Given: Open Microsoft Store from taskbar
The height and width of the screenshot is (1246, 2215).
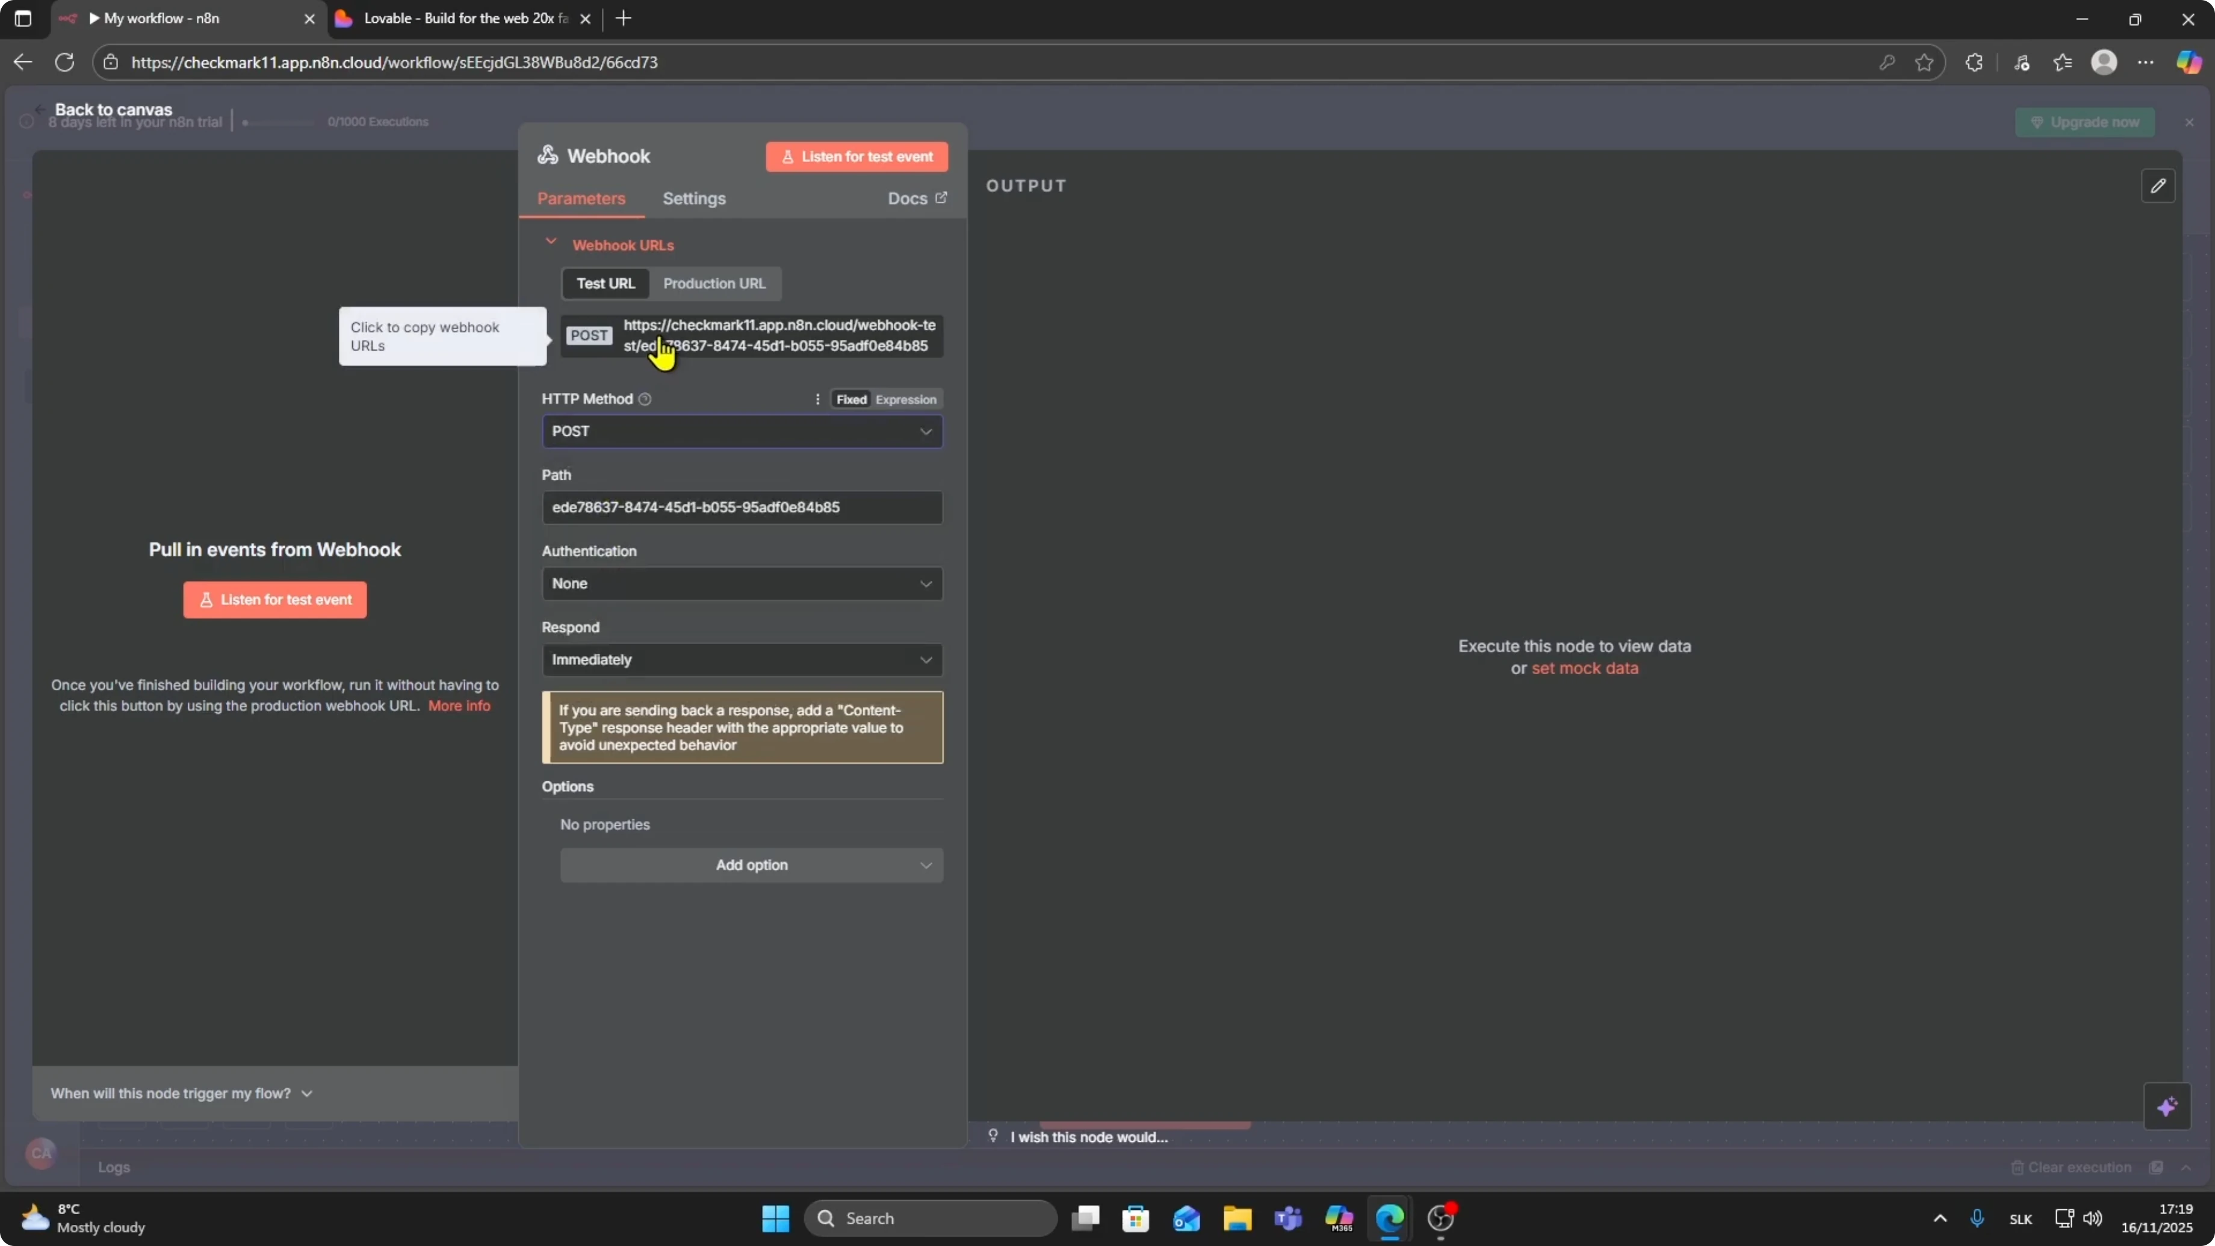Looking at the screenshot, I should tap(1136, 1218).
